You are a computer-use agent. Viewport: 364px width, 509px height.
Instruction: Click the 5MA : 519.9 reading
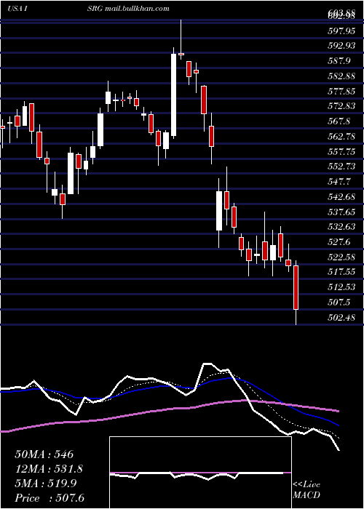pos(46,484)
